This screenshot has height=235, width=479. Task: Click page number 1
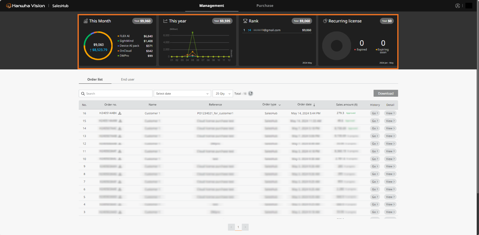pyautogui.click(x=238, y=227)
